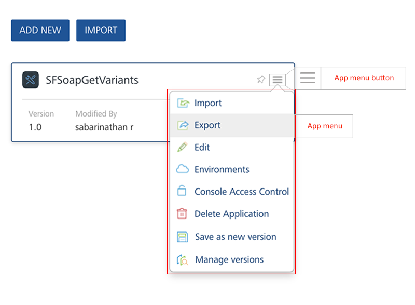Click the Console Access Control lock icon
The width and height of the screenshot is (415, 305).
(182, 191)
